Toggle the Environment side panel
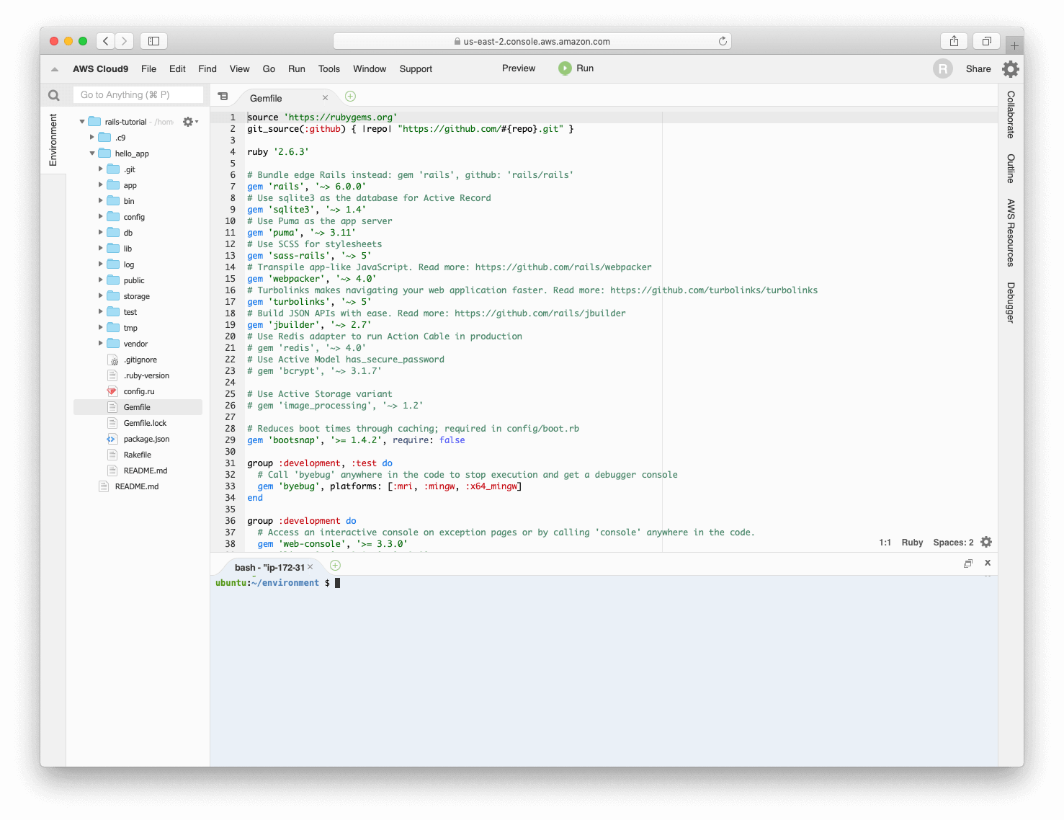The image size is (1064, 820). [53, 140]
